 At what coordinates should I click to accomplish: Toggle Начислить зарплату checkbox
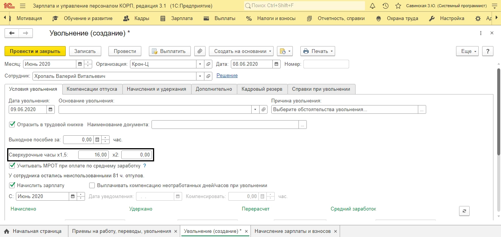12,185
